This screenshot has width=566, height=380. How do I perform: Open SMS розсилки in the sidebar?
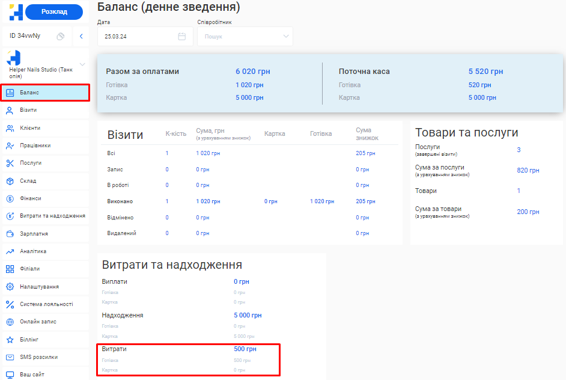click(x=38, y=357)
